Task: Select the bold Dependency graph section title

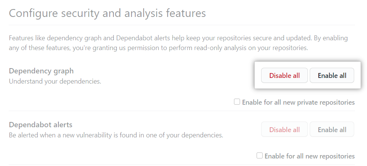Action: pos(41,71)
